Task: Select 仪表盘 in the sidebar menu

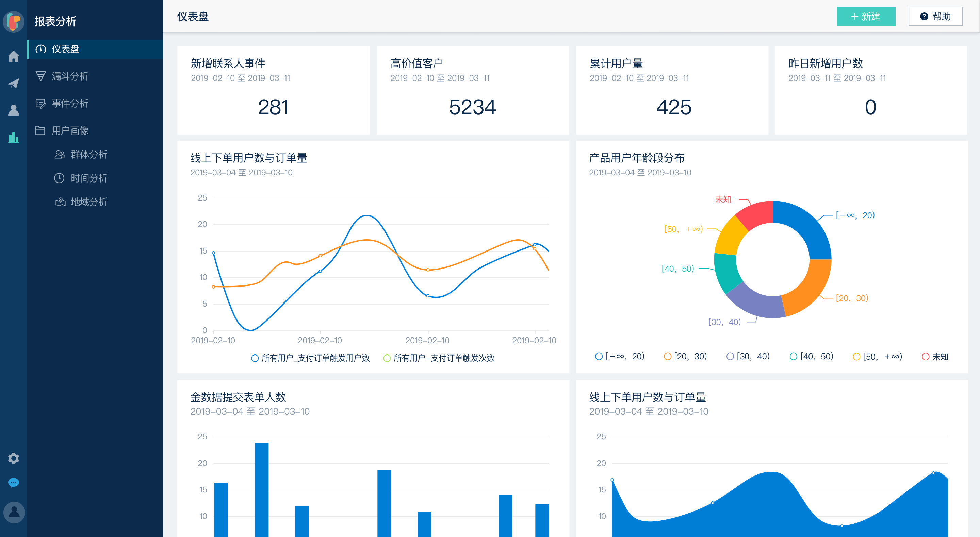Action: click(95, 49)
